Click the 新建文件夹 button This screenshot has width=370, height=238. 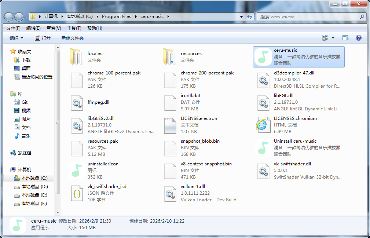pos(73,38)
